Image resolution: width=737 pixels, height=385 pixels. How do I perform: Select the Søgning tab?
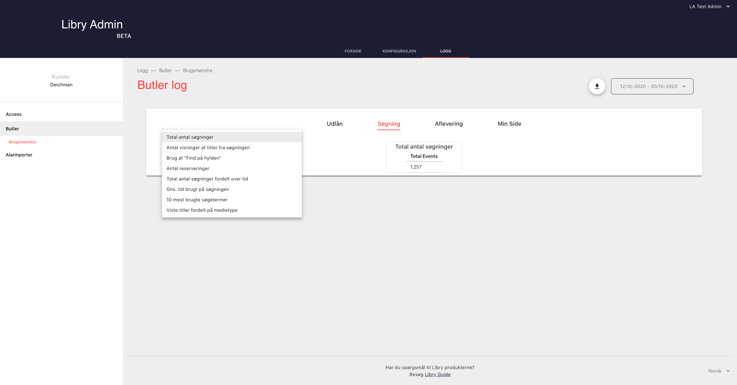388,124
